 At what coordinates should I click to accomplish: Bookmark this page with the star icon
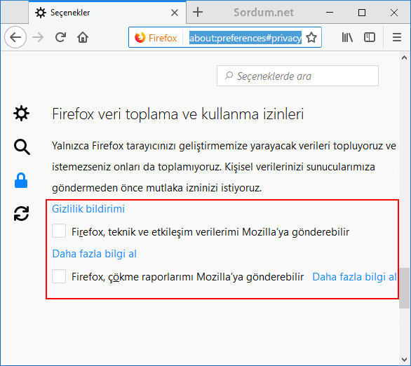tap(311, 37)
